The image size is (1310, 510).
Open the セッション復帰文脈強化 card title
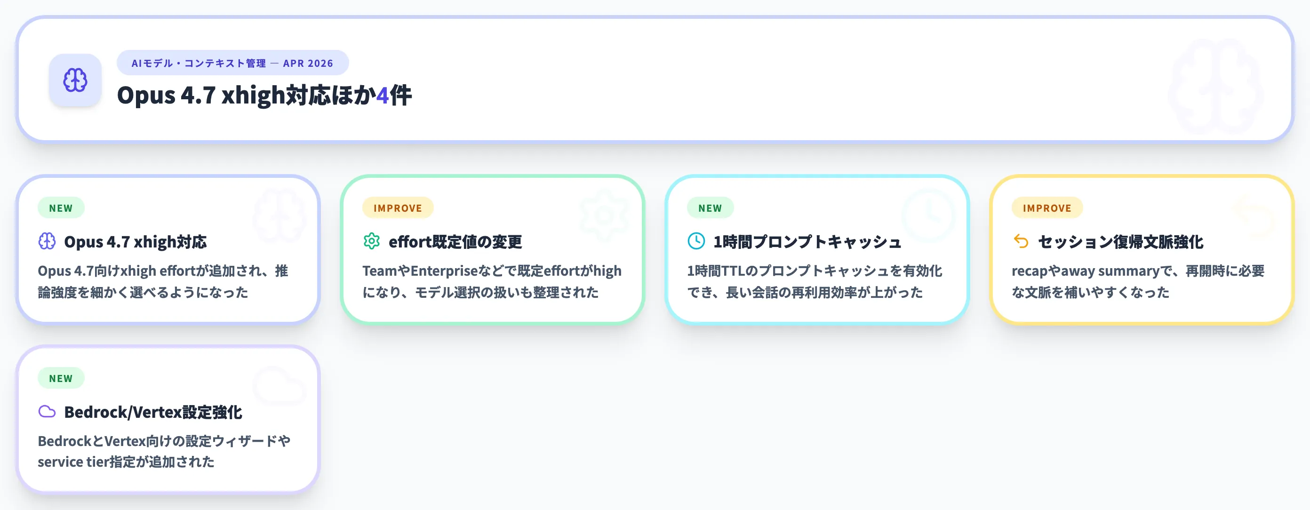pyautogui.click(x=1120, y=241)
